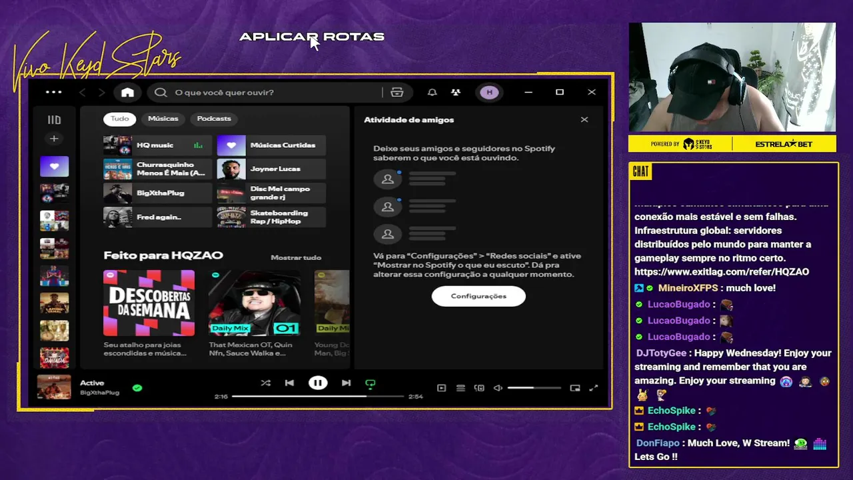Screen dimensions: 853x480
Task: Pause playback with the round button
Action: tap(318, 383)
